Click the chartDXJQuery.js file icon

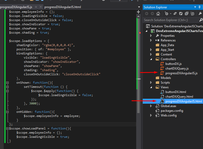pyautogui.click(x=162, y=68)
